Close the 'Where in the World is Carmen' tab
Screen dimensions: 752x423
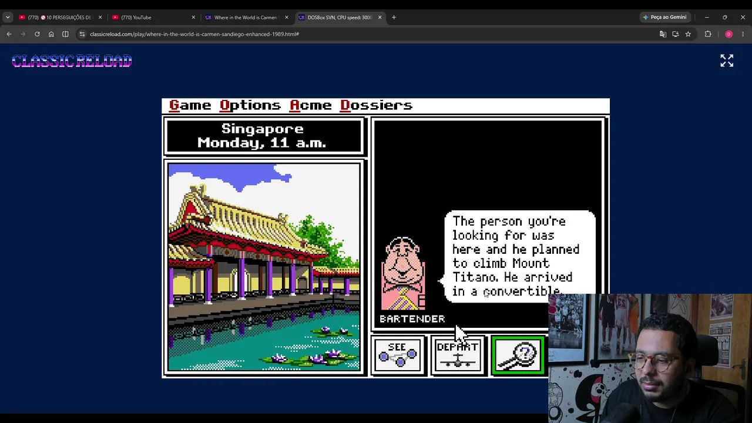coord(287,18)
